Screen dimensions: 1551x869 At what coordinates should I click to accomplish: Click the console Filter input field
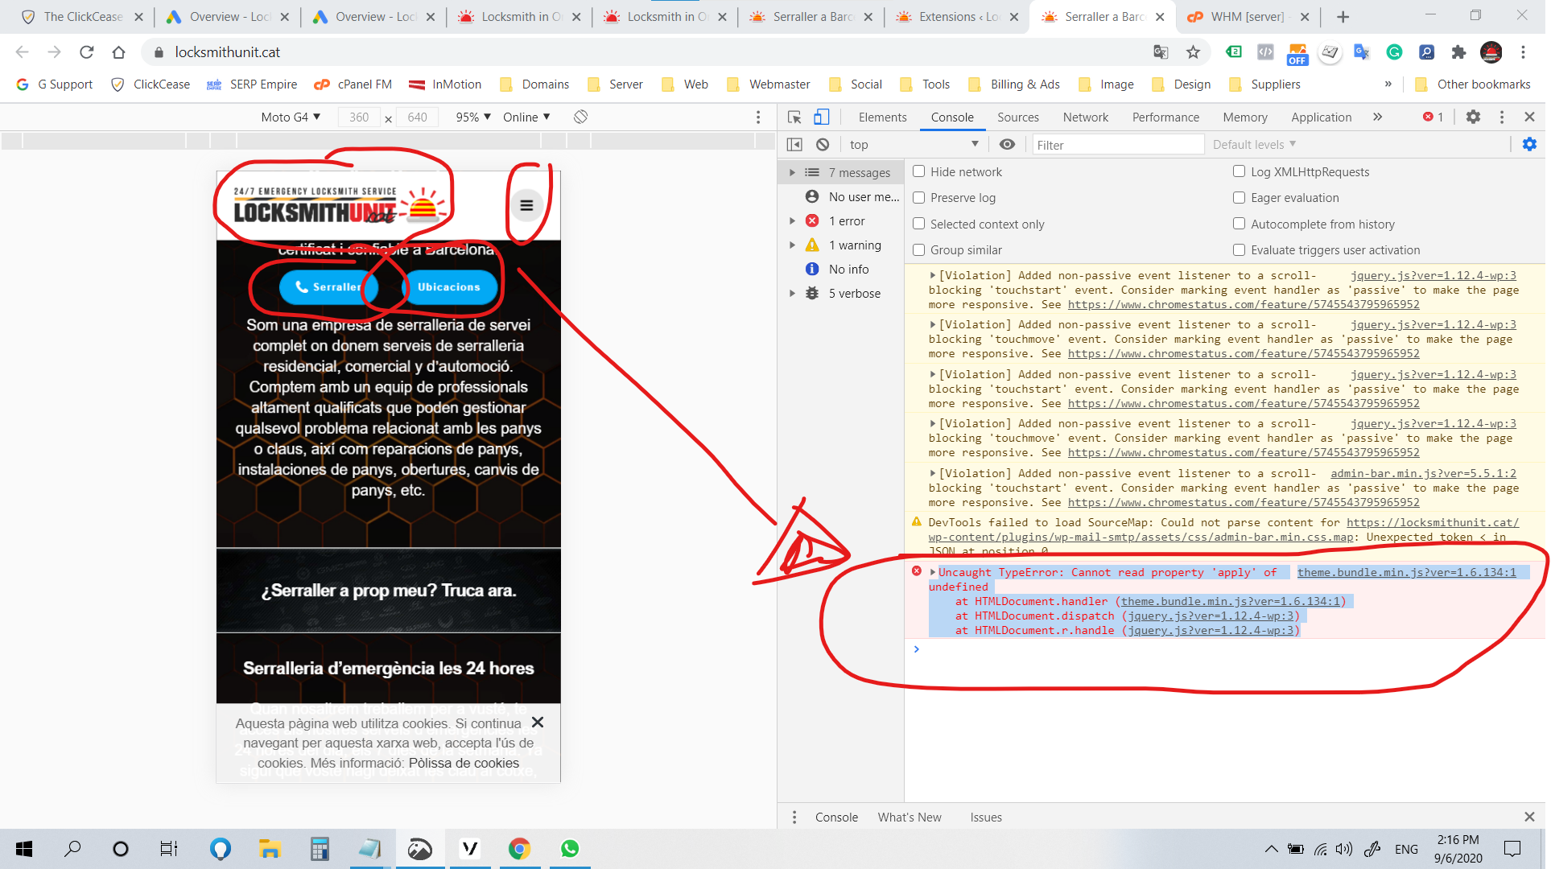click(1118, 145)
